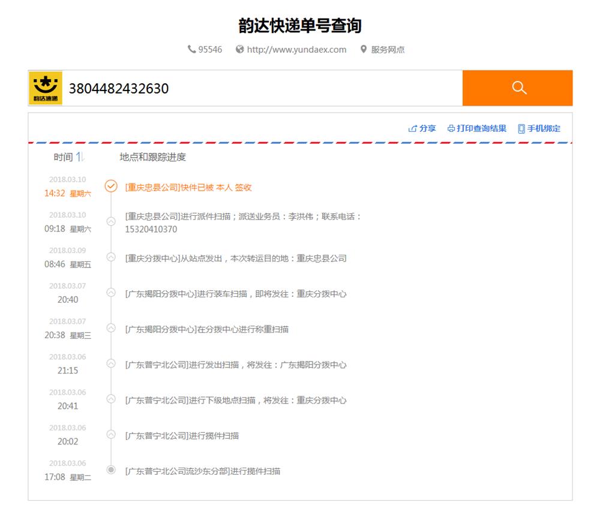This screenshot has width=600, height=509.
Task: Click the tracking number input field
Action: [262, 88]
